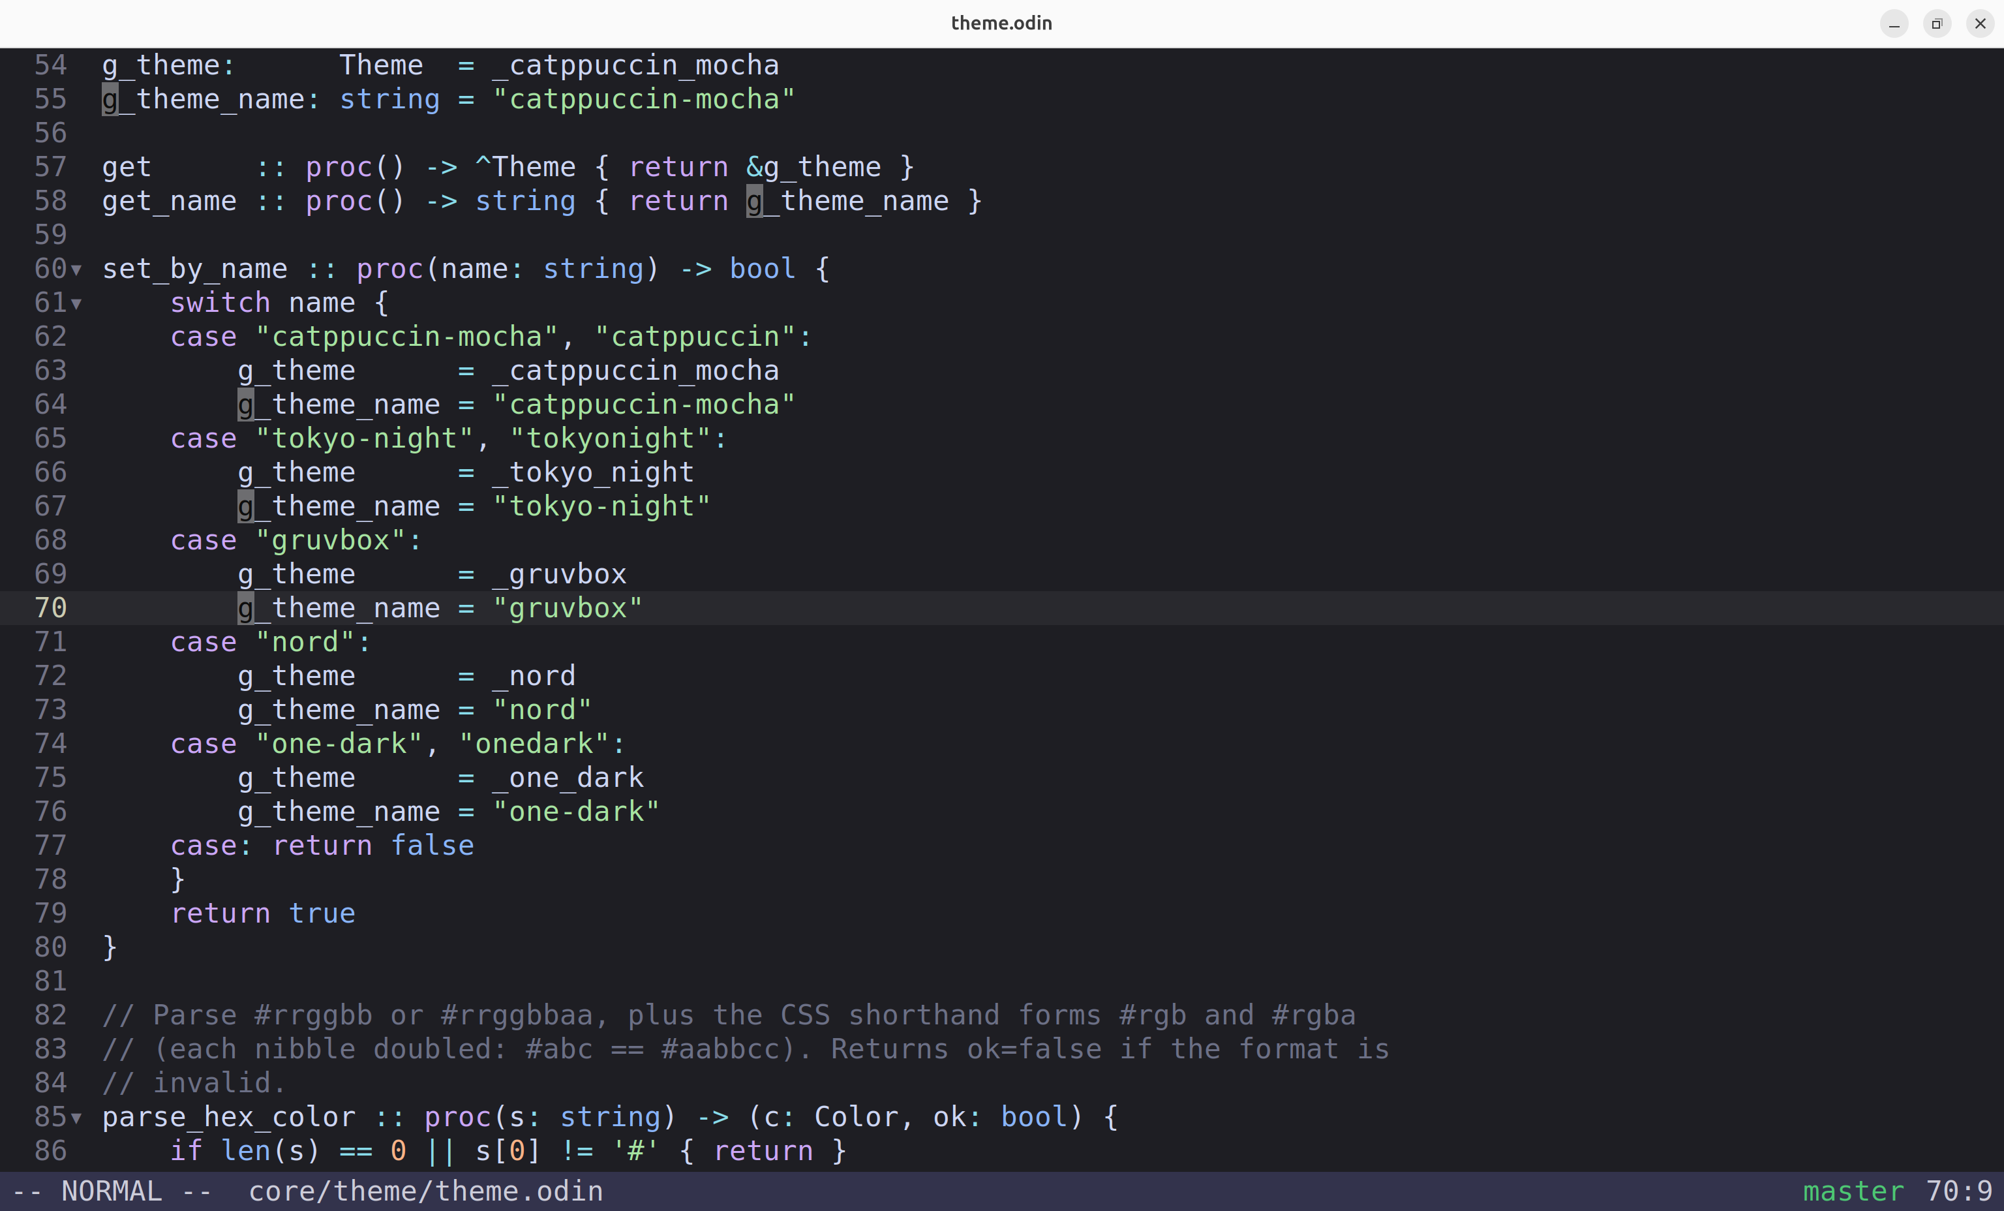2004x1211 pixels.
Task: Click the core/theme/theme.odin path in status bar
Action: (x=425, y=1191)
